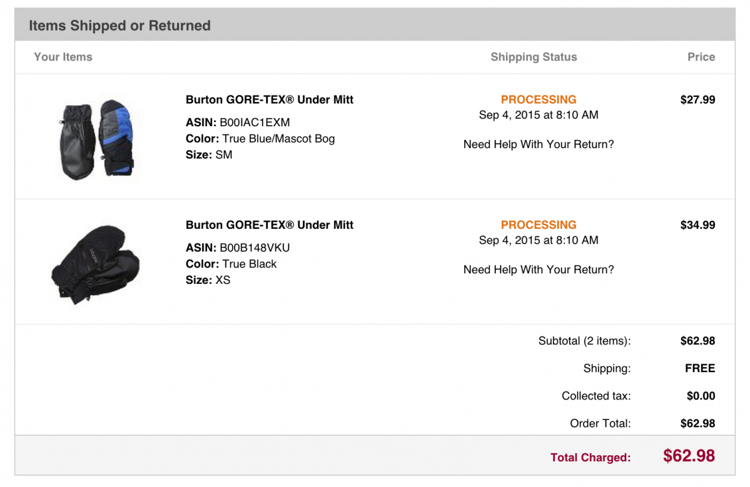Click the Your Items column header
Screen dimensions: 750x487
click(63, 57)
